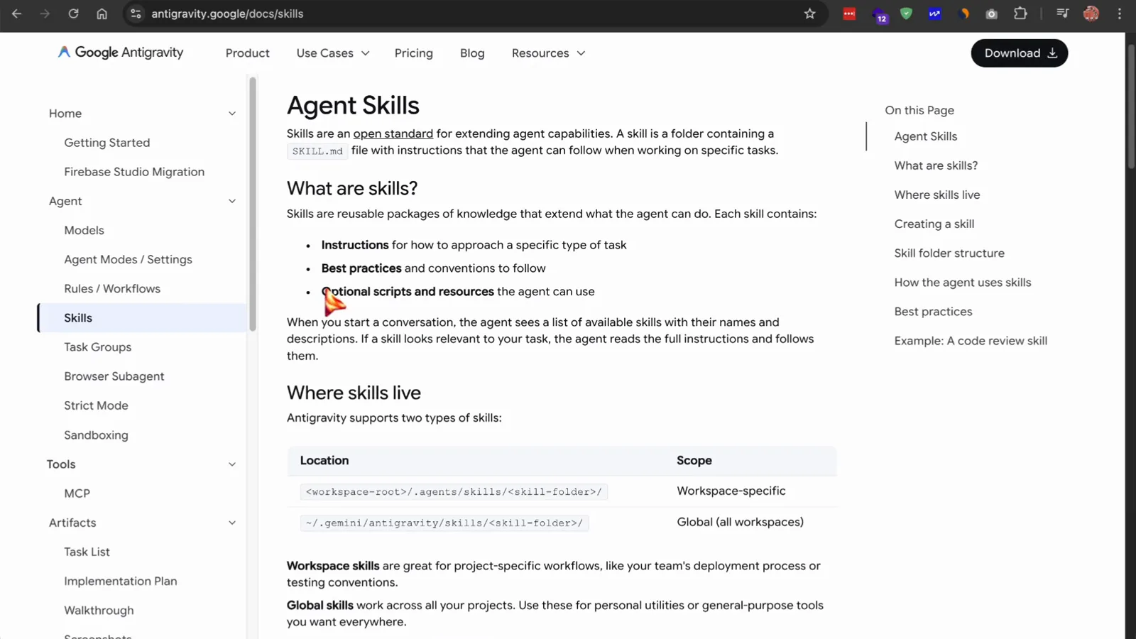Jump to 'What are skills?' section link
The height and width of the screenshot is (639, 1136).
936,165
